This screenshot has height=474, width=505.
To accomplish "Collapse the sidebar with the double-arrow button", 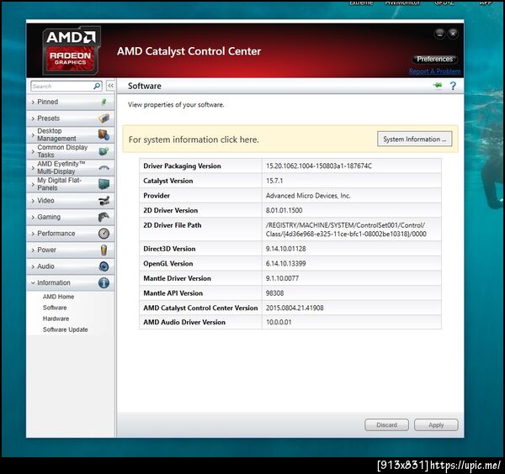I will coord(110,86).
